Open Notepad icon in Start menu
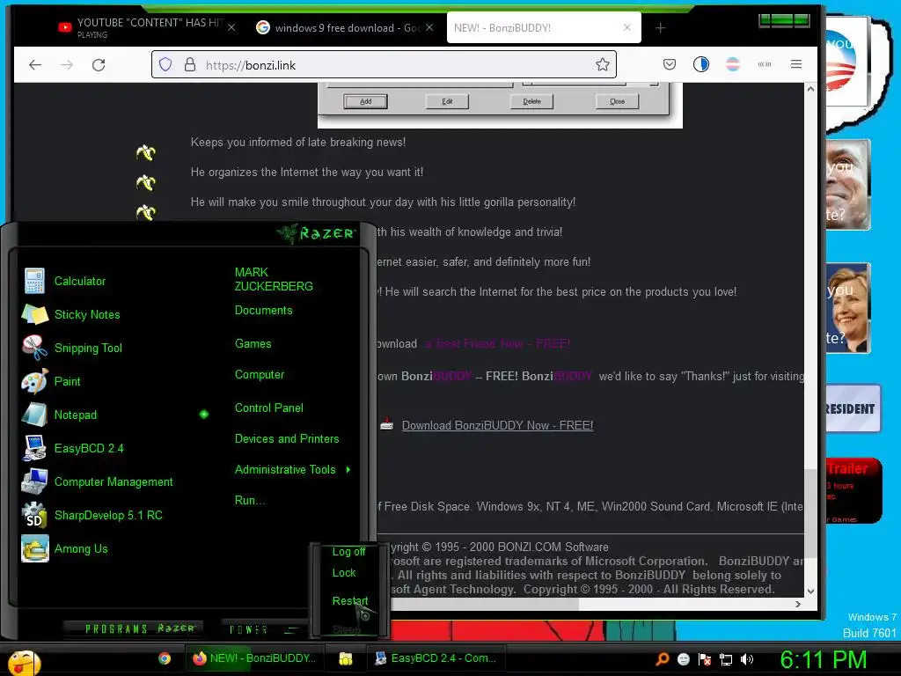901x676 pixels. (34, 415)
